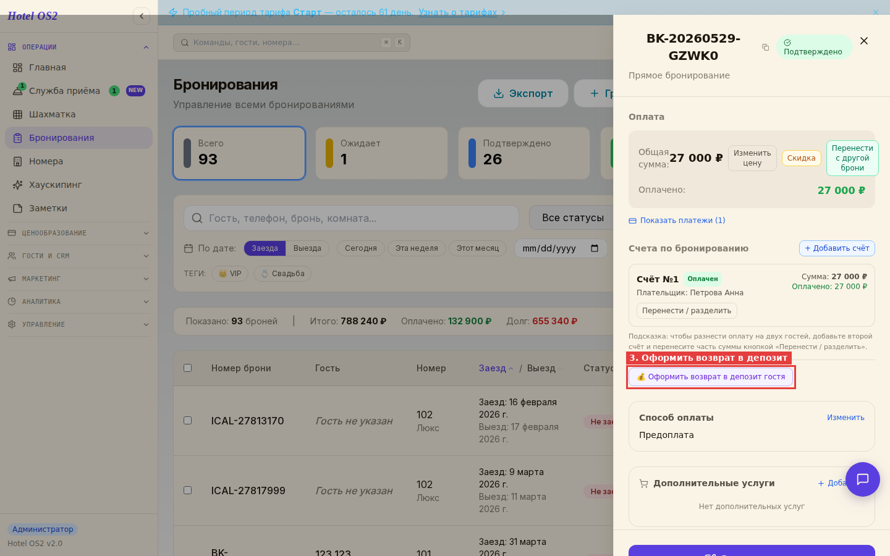Show payments list (Показать платежи)
The height and width of the screenshot is (556, 890).
click(677, 221)
